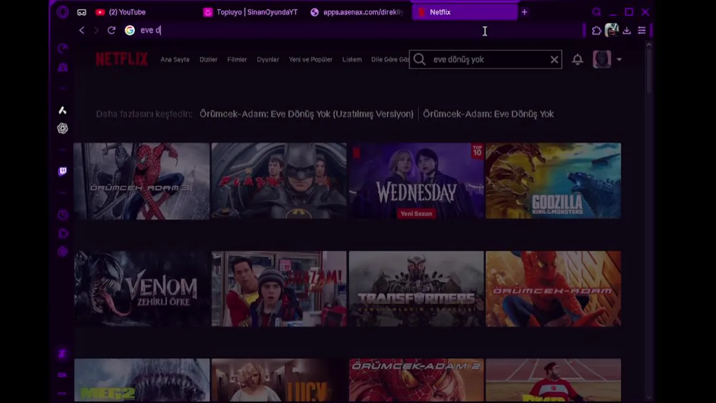Open the first Örümcek-Adam movie thumbnail
This screenshot has height=403, width=716.
553,289
